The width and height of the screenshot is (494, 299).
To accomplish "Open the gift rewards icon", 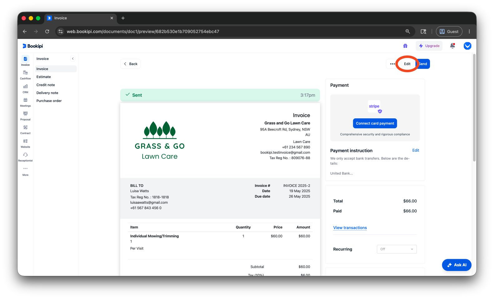I will click(x=405, y=46).
